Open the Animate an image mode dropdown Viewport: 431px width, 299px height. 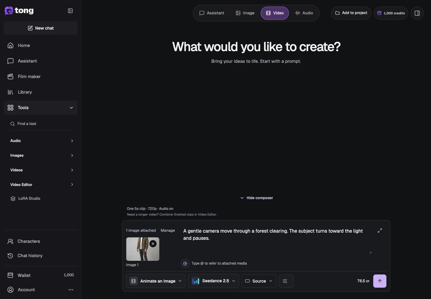(x=156, y=281)
